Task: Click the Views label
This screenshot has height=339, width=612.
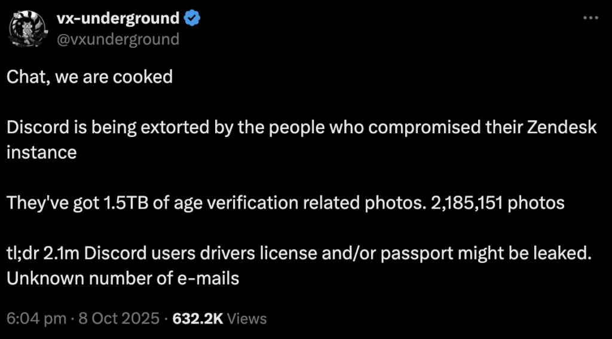Action: click(x=247, y=319)
